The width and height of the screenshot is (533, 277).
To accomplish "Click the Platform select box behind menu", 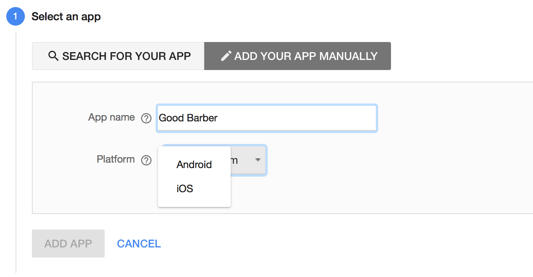I will 248,160.
